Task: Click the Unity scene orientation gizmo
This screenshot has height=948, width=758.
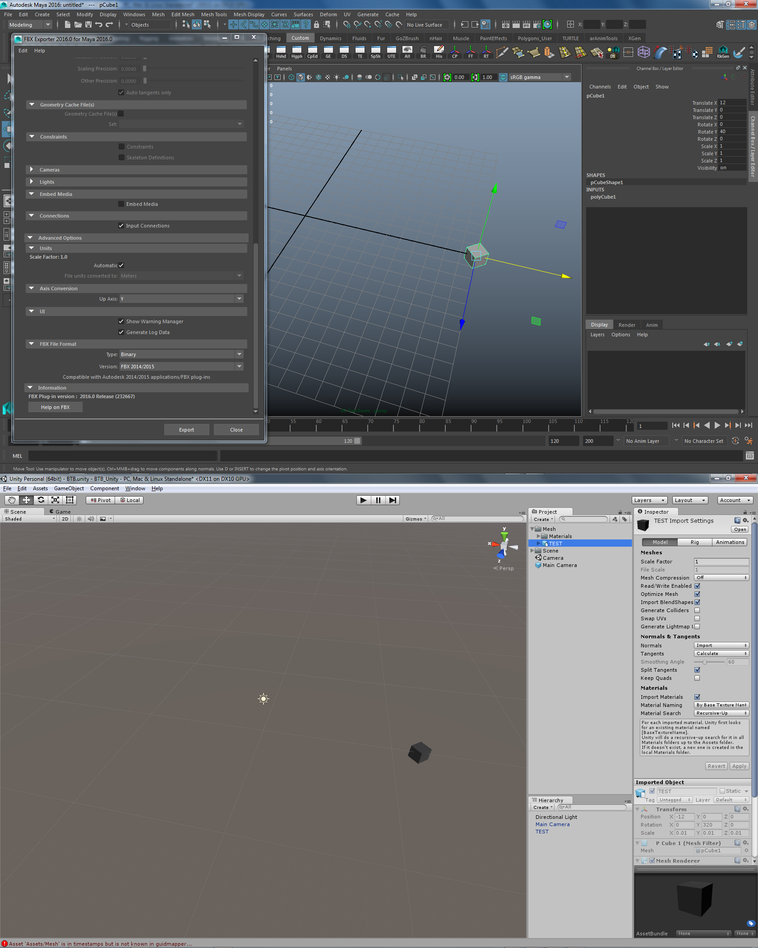Action: point(504,546)
